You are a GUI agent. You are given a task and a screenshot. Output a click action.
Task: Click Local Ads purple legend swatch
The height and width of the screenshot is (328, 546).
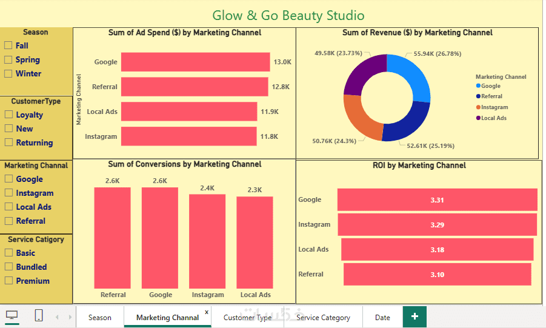478,118
